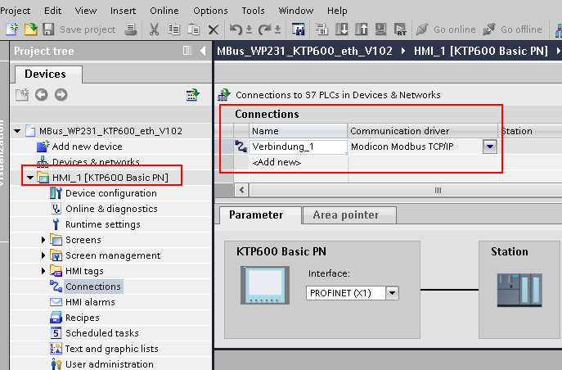Open the redo history dropdown arrow
Image resolution: width=562 pixels, height=370 pixels.
coord(278,29)
